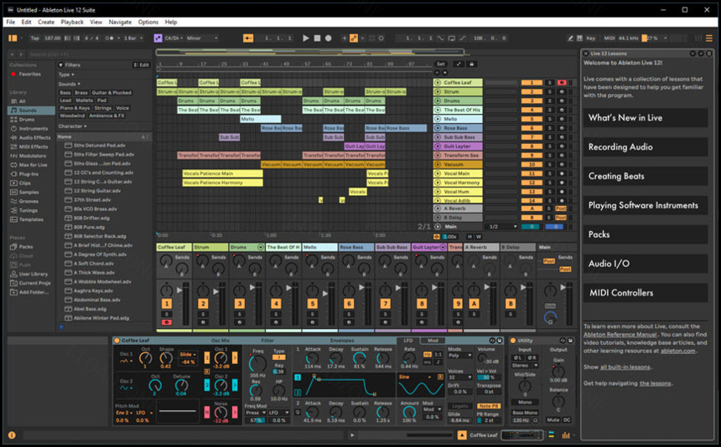
Task: Click the purple Scale Mode icon
Action: 158,39
